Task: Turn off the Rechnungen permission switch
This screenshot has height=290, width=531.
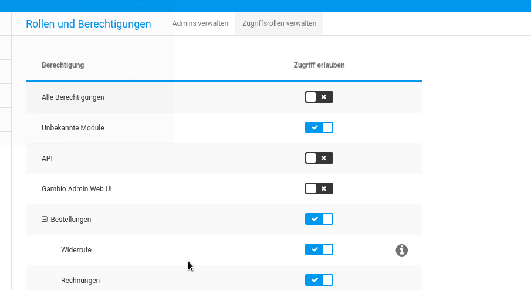Action: [x=319, y=280]
